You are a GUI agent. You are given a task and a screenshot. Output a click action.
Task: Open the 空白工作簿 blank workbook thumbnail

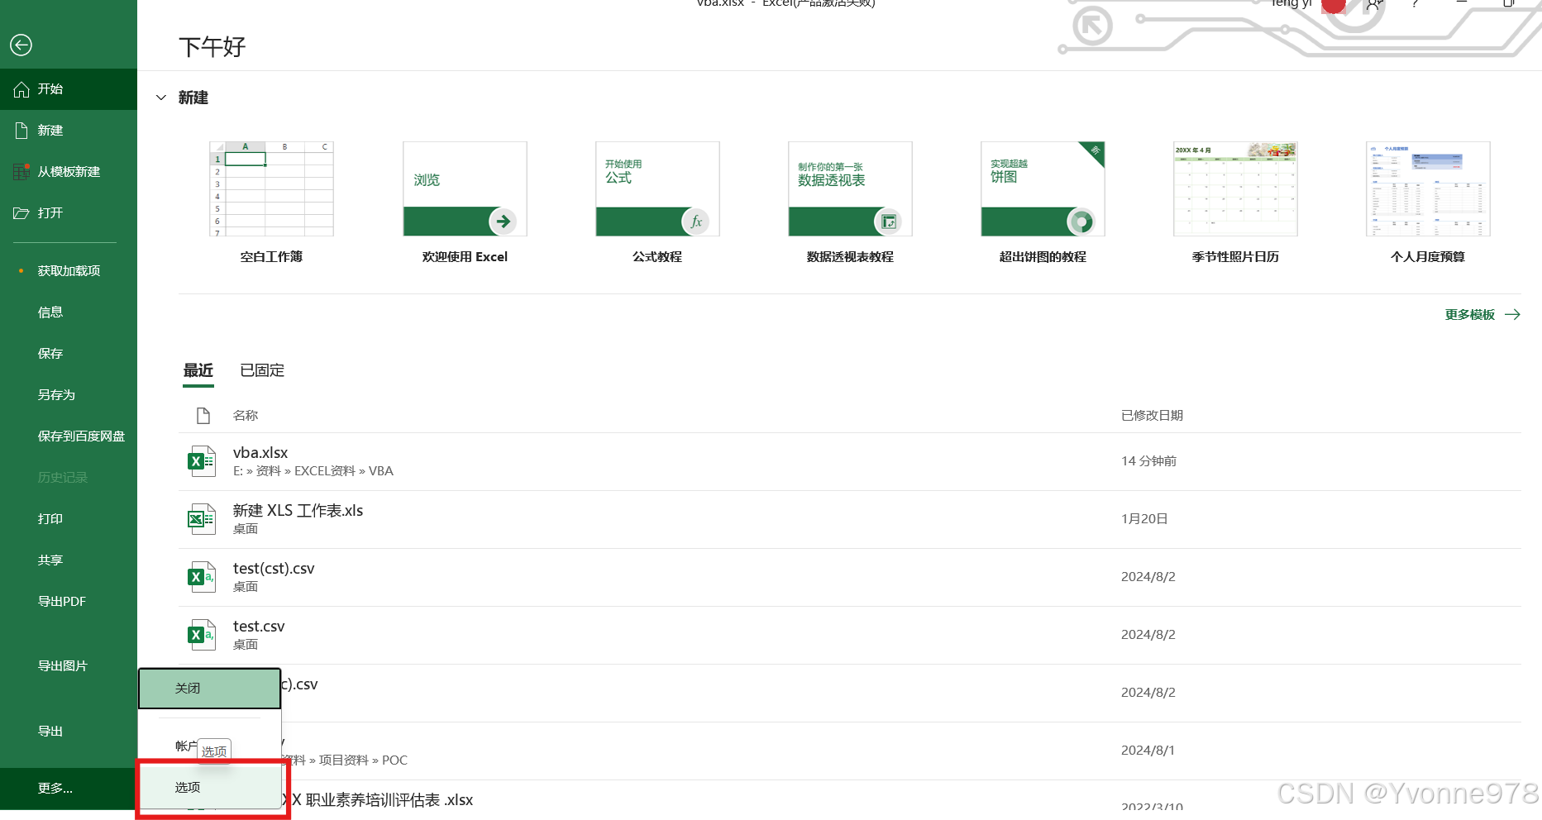[271, 189]
